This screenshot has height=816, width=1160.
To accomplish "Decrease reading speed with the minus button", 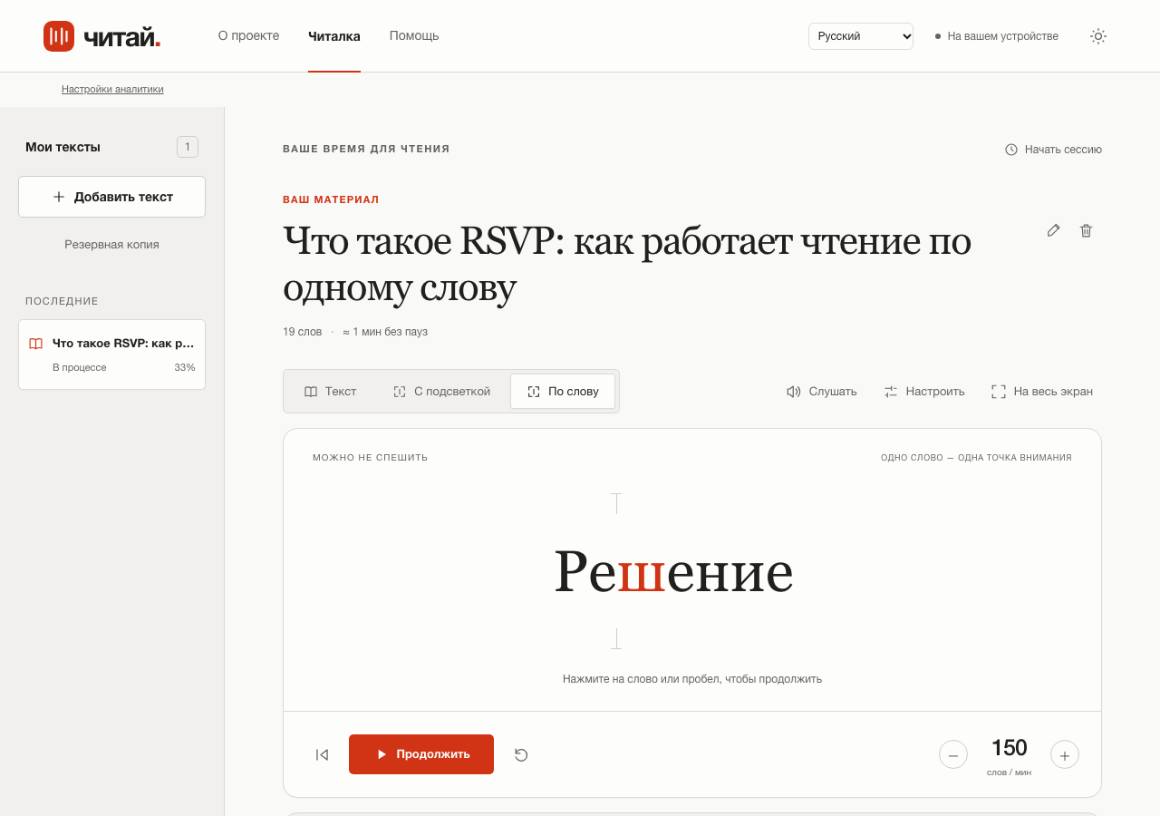I will pos(953,754).
